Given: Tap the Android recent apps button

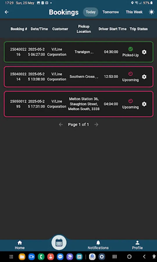Looking at the screenshot, I should 115,257.
